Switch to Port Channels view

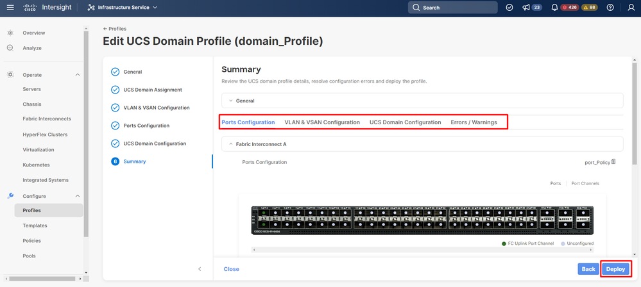[x=585, y=183]
